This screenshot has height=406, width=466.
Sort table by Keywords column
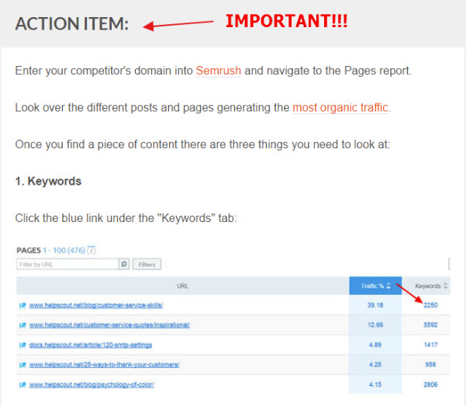(432, 286)
